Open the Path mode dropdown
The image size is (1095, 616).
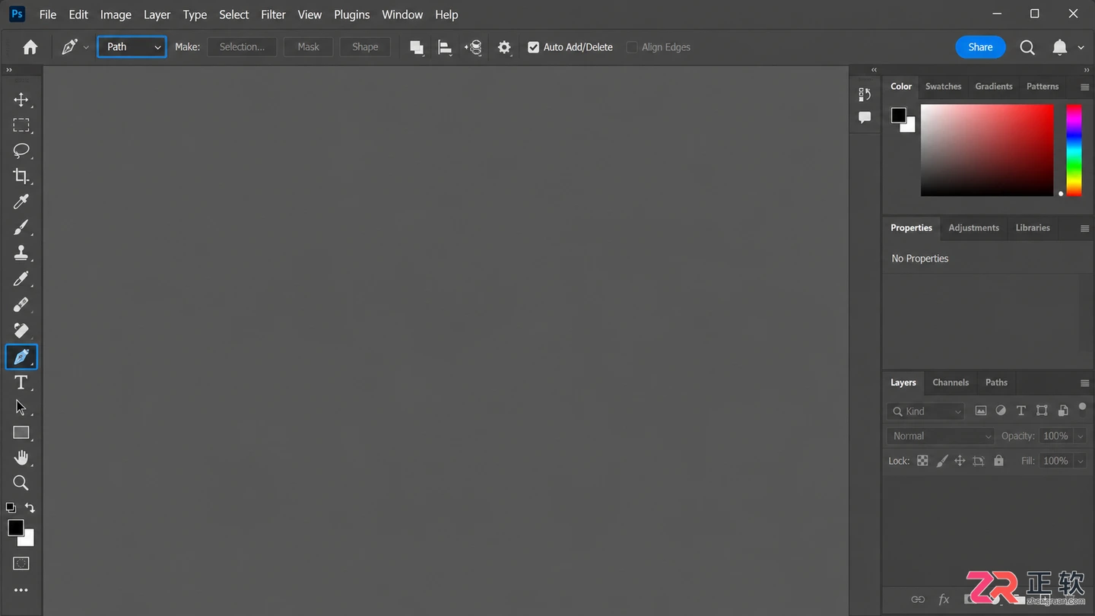point(132,47)
